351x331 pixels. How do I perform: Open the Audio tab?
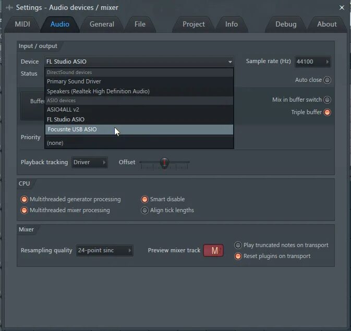coord(60,24)
